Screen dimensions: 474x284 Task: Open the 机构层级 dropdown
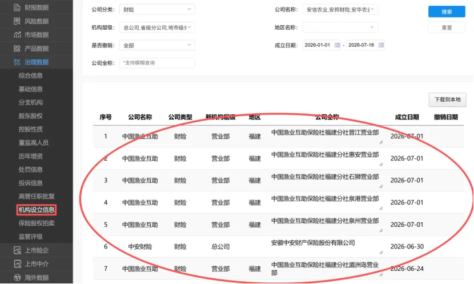point(157,27)
